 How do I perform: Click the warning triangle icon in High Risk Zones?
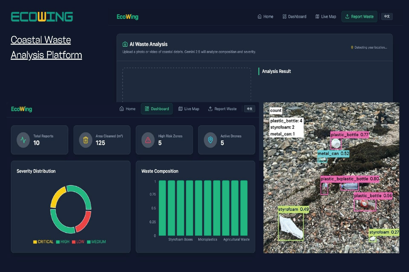[148, 140]
